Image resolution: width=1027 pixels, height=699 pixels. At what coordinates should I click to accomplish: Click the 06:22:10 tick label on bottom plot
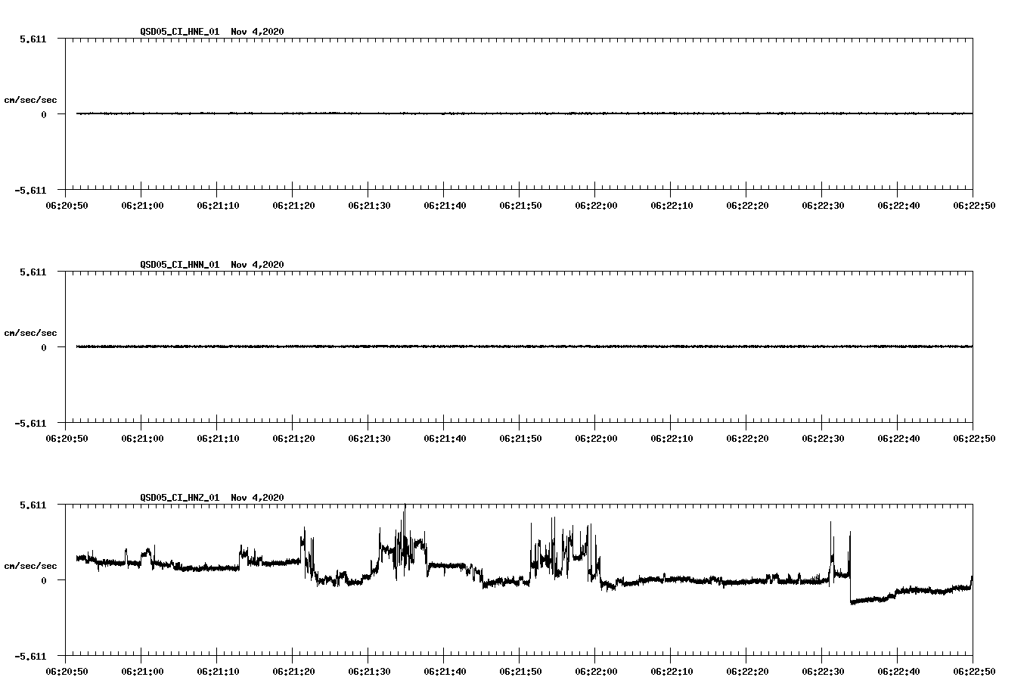point(671,670)
